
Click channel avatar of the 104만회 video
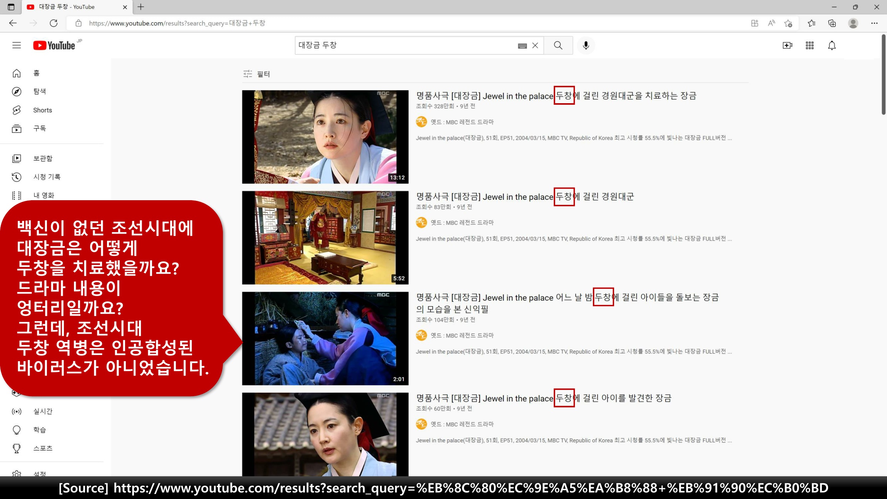pos(422,335)
